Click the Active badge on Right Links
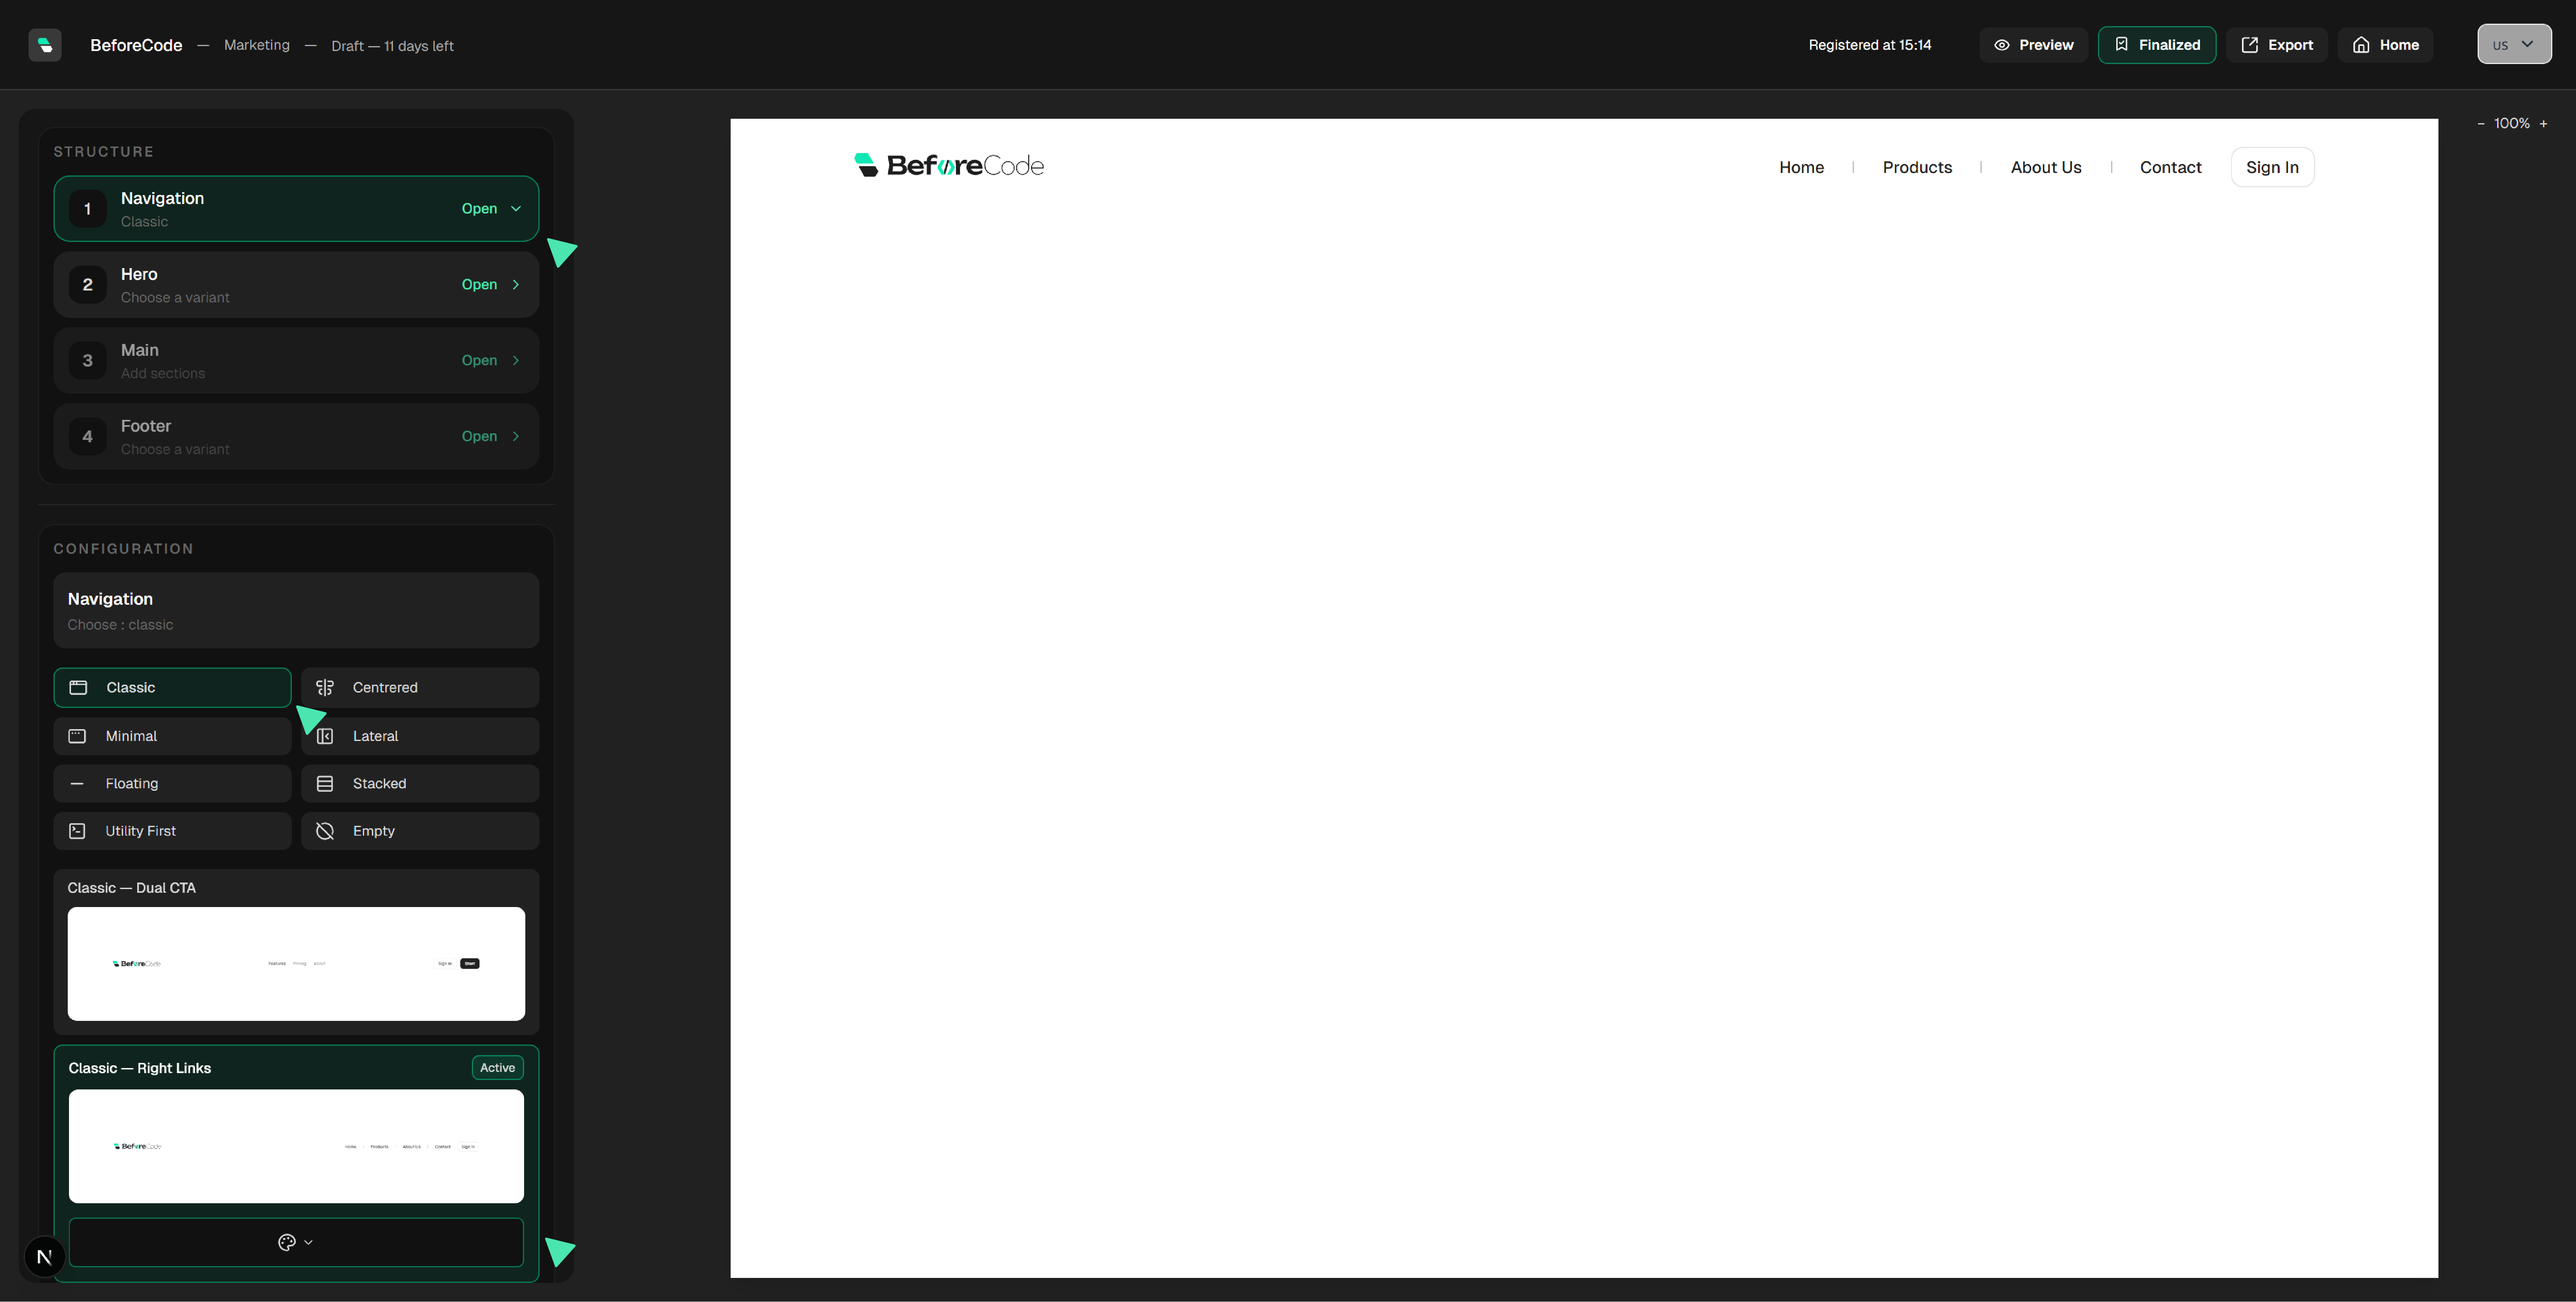The width and height of the screenshot is (2576, 1302). point(497,1068)
